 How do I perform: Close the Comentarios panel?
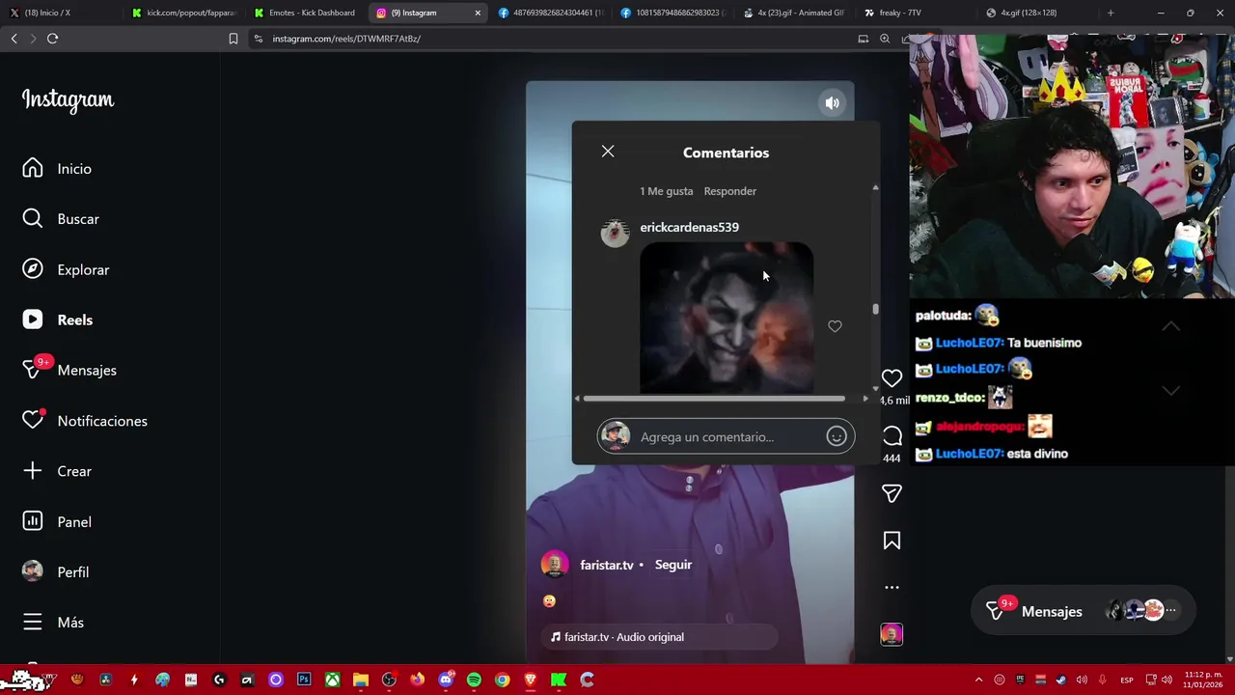click(608, 152)
